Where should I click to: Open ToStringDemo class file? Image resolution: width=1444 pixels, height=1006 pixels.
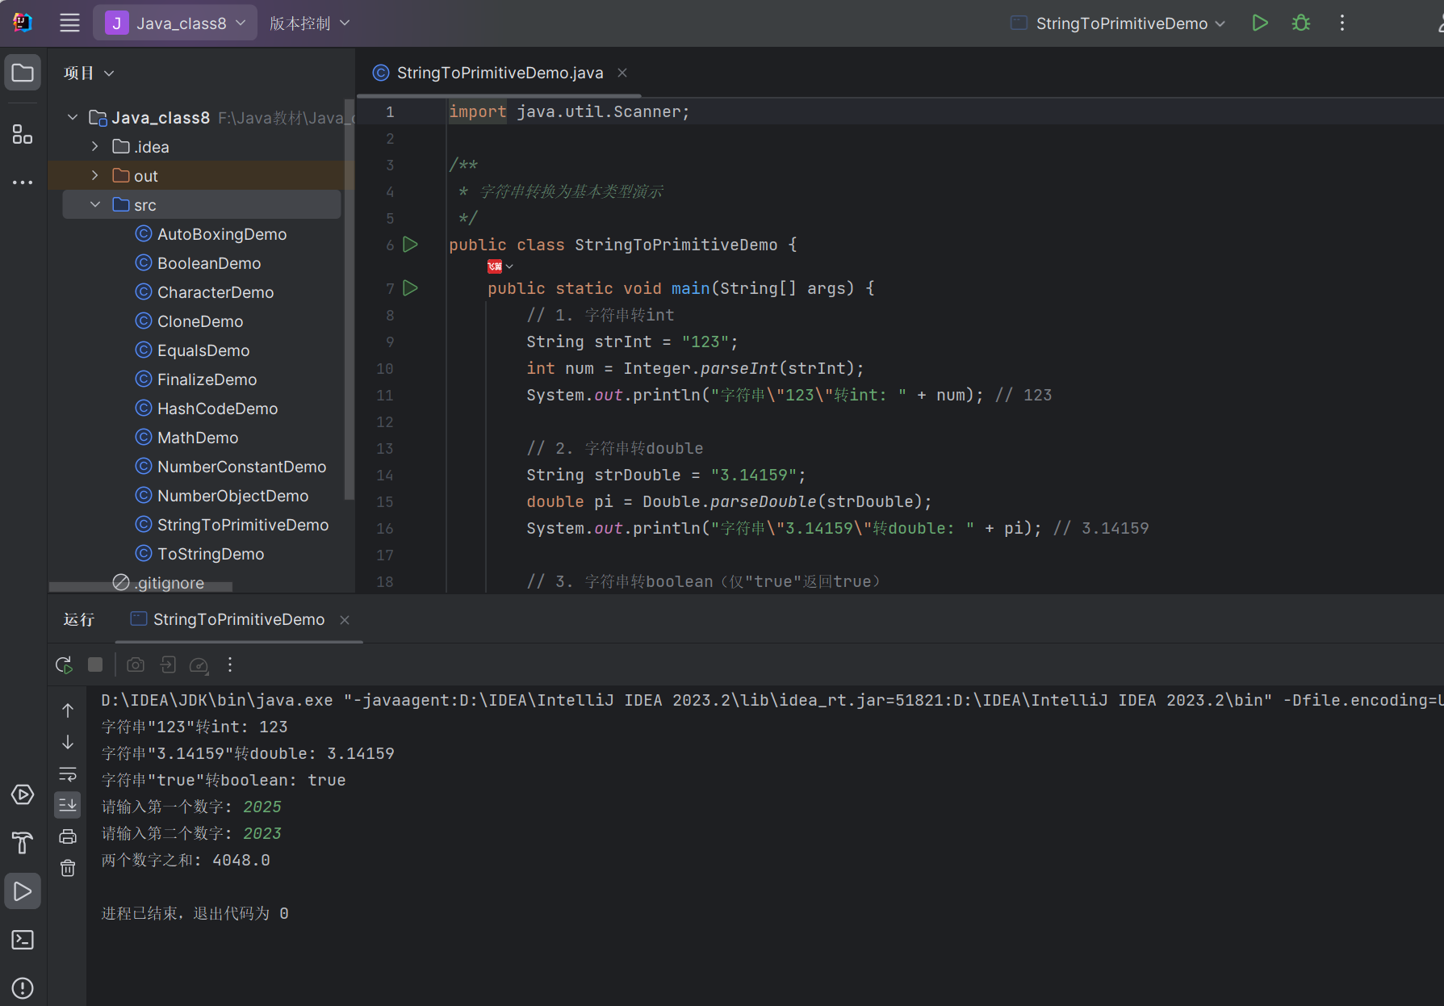click(211, 554)
